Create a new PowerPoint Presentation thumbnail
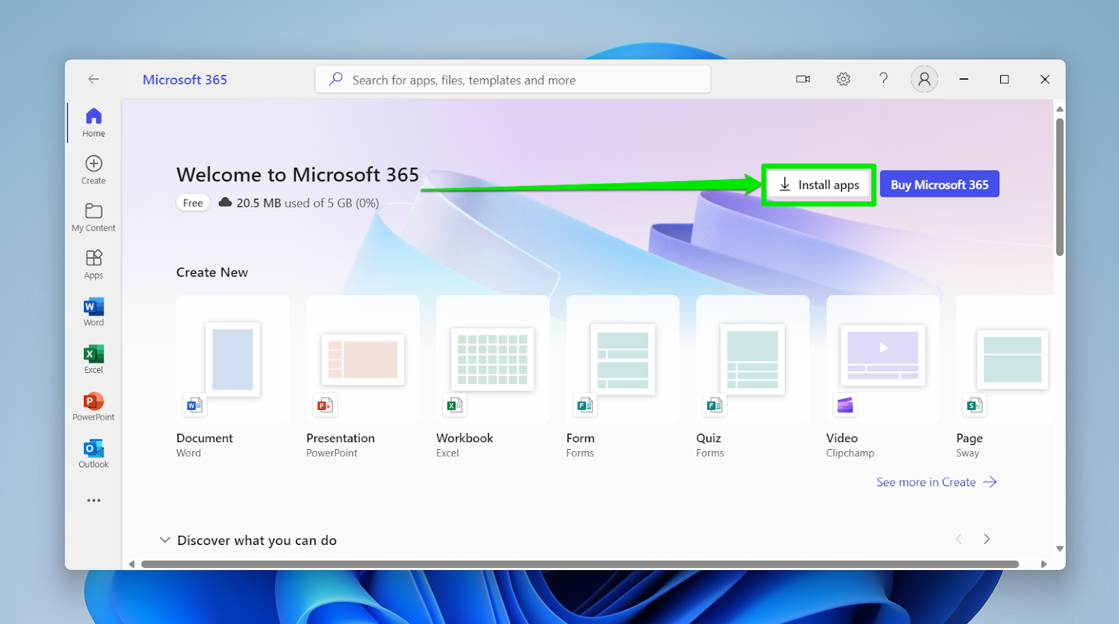This screenshot has width=1119, height=624. 363,360
